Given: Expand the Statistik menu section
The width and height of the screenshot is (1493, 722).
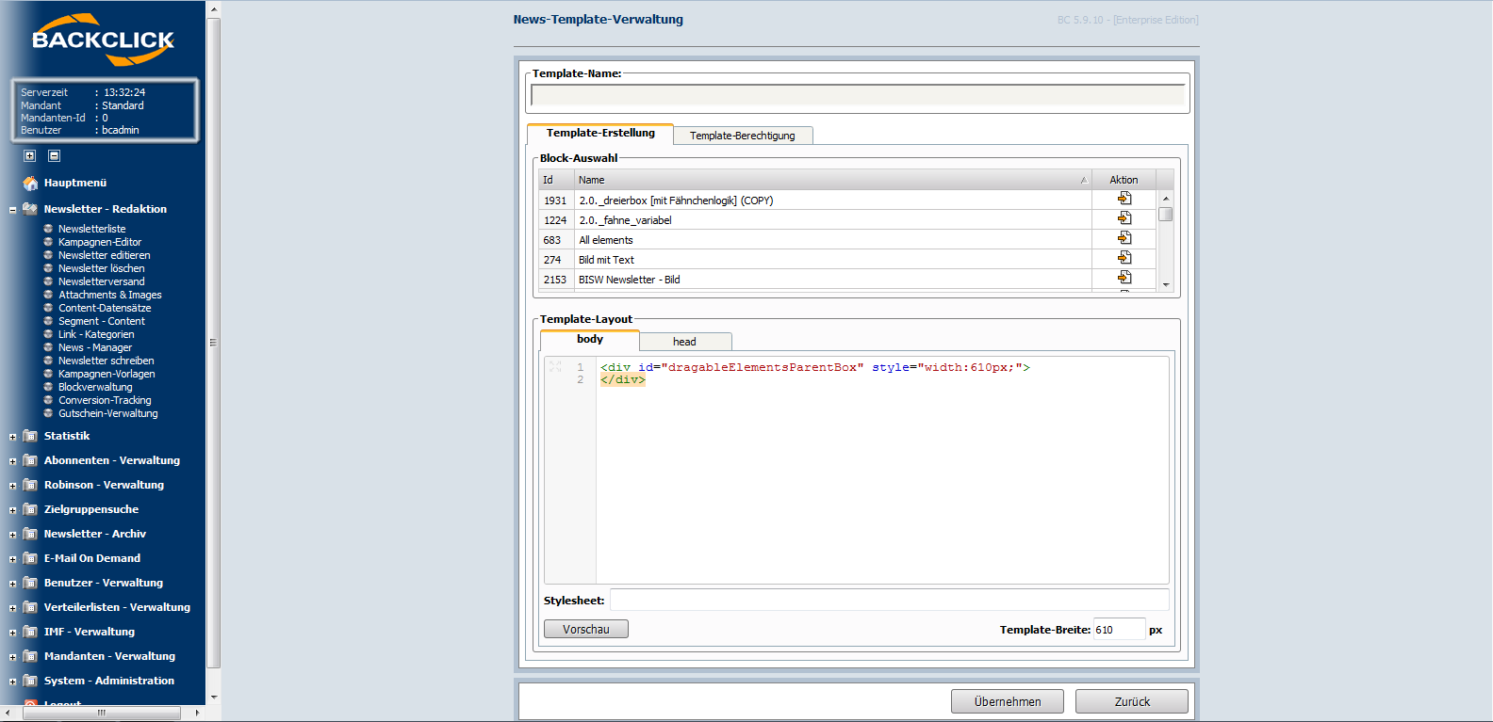Looking at the screenshot, I should 12,437.
